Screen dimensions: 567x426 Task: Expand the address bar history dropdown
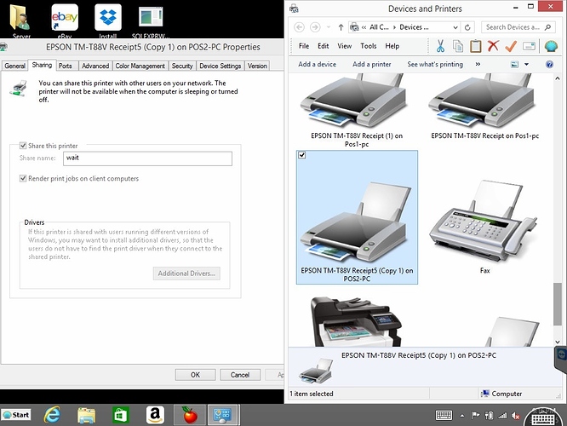(455, 27)
